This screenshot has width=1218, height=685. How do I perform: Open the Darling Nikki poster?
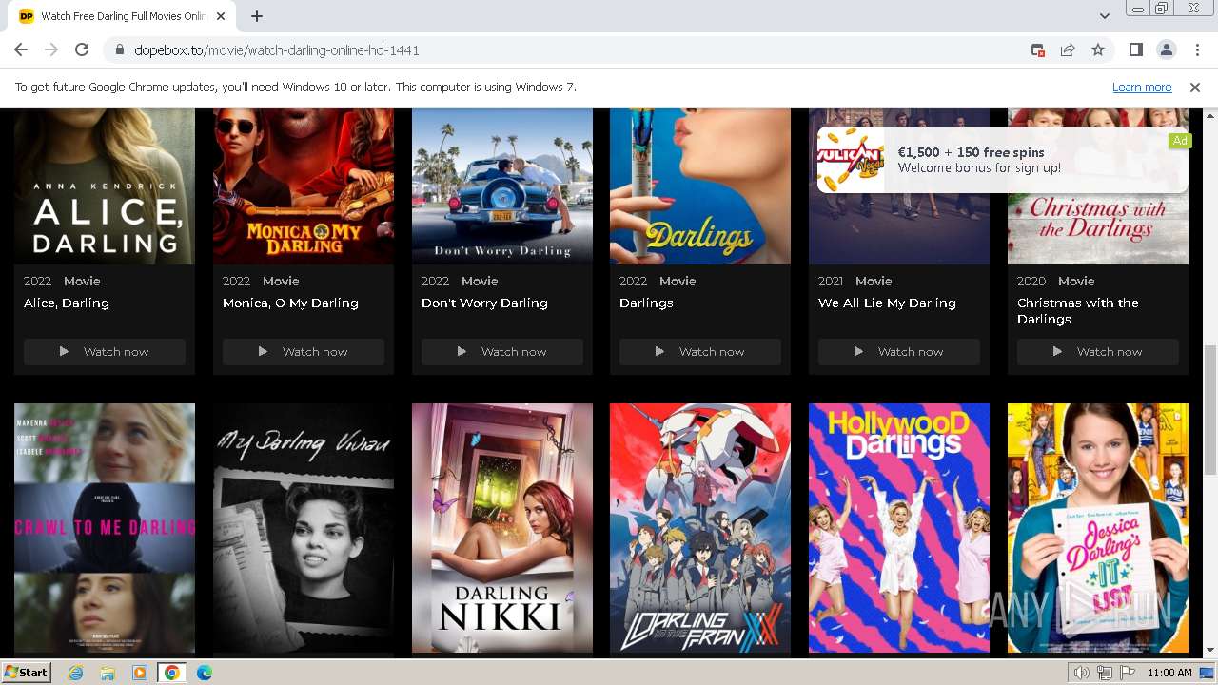[x=502, y=528]
